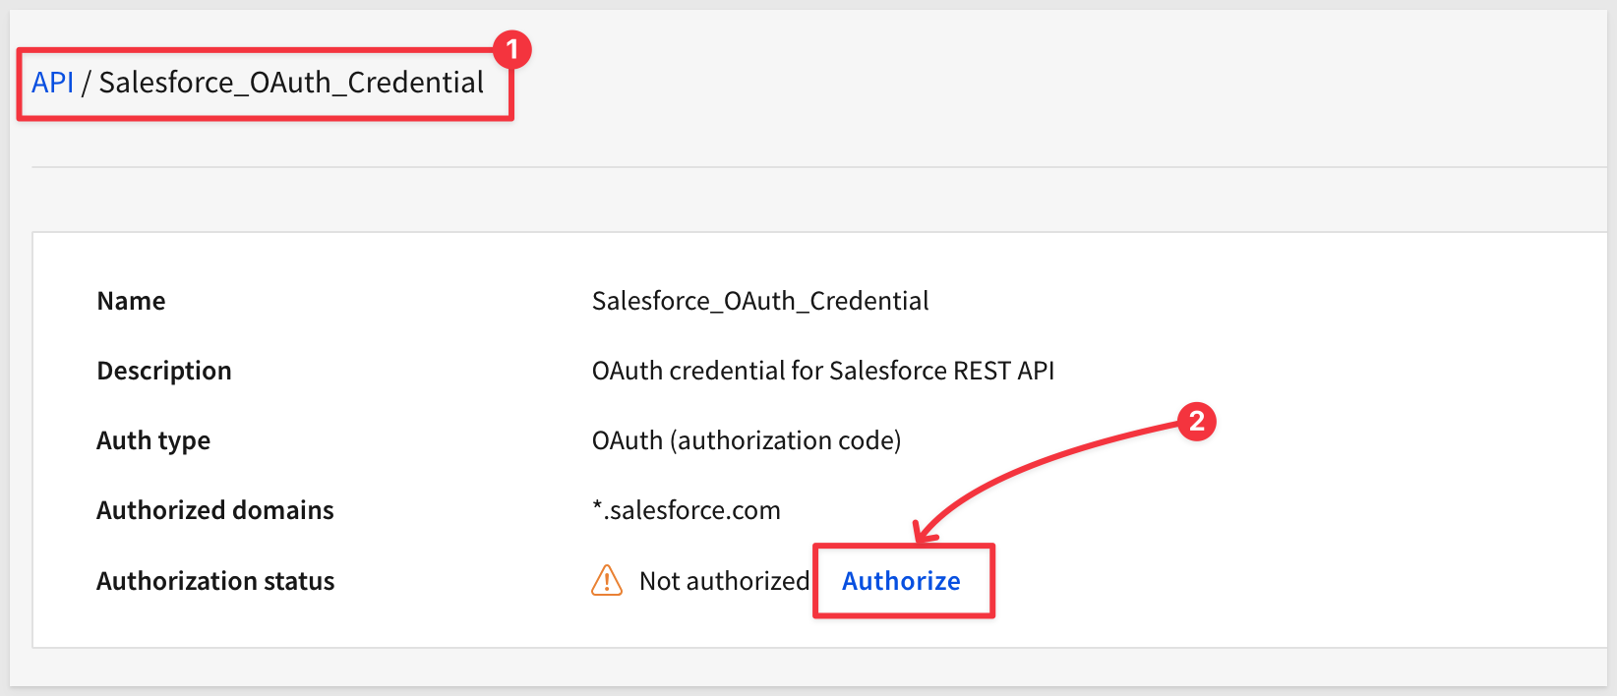This screenshot has width=1617, height=696.
Task: Click the Name field label
Action: tap(131, 301)
